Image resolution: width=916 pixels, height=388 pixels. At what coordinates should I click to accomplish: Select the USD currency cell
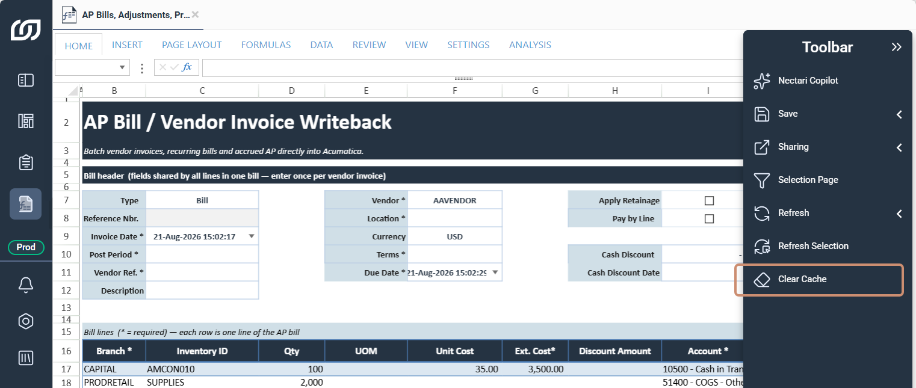click(455, 236)
